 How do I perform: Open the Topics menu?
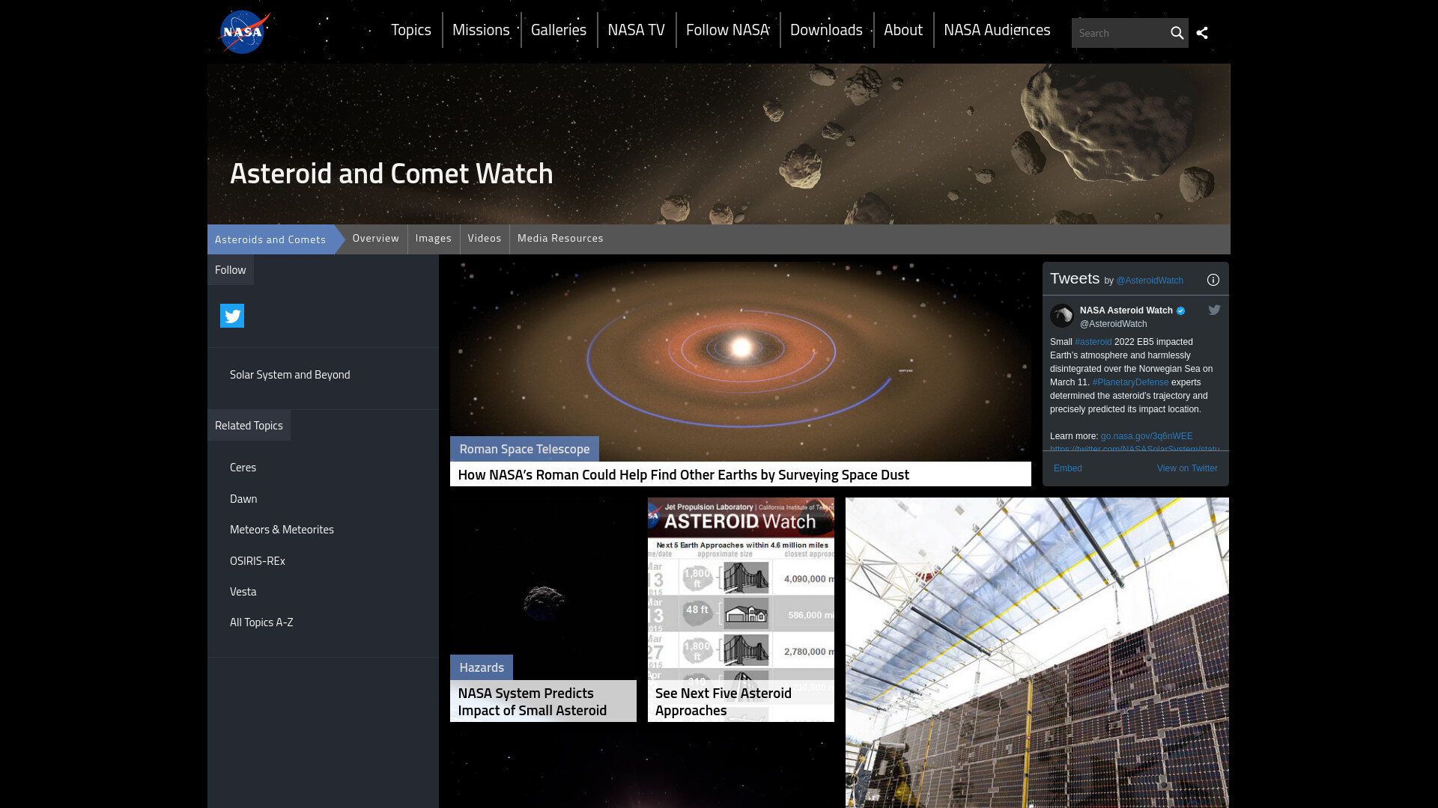[x=411, y=30]
